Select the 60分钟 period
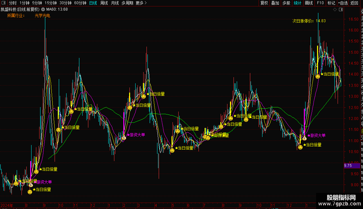The image size is (363, 209). pyautogui.click(x=80, y=3)
